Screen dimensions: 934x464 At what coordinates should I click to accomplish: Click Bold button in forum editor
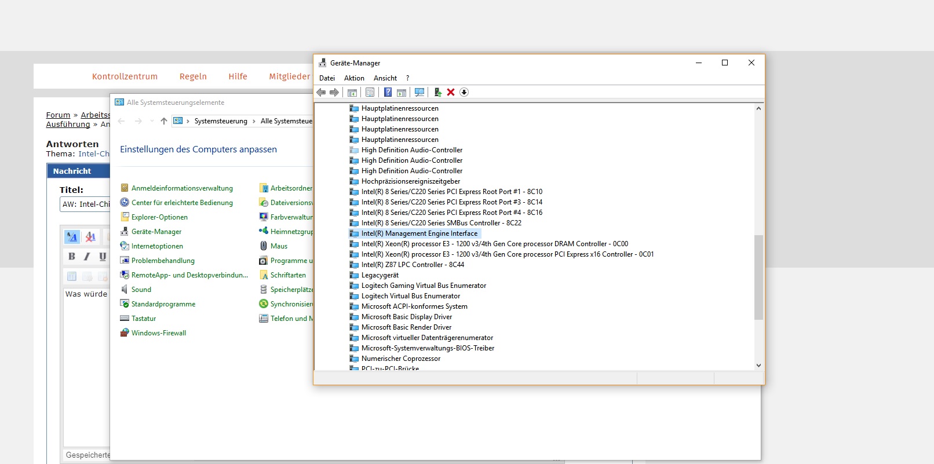72,256
